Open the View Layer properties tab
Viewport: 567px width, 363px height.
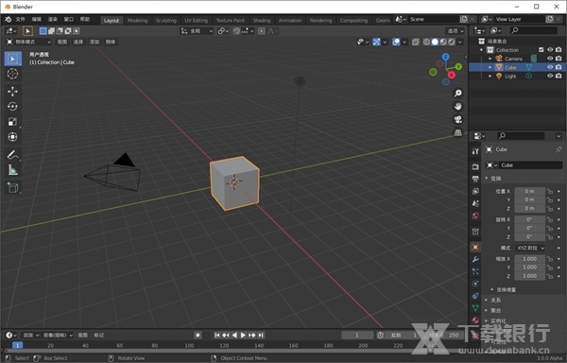tap(475, 191)
